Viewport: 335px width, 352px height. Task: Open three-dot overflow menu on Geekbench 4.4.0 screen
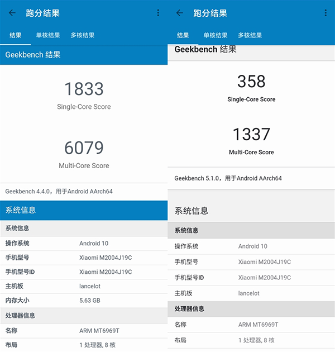[x=158, y=13]
